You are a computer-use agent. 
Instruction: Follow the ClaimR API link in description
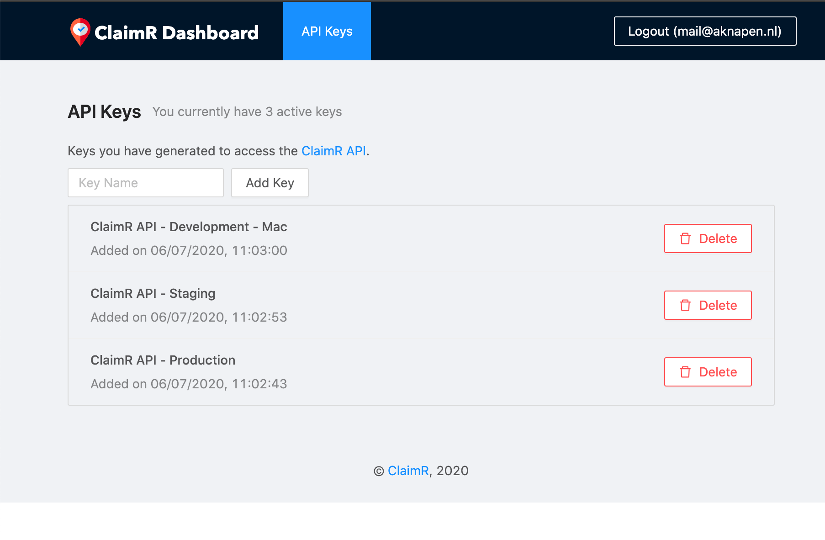pyautogui.click(x=333, y=151)
